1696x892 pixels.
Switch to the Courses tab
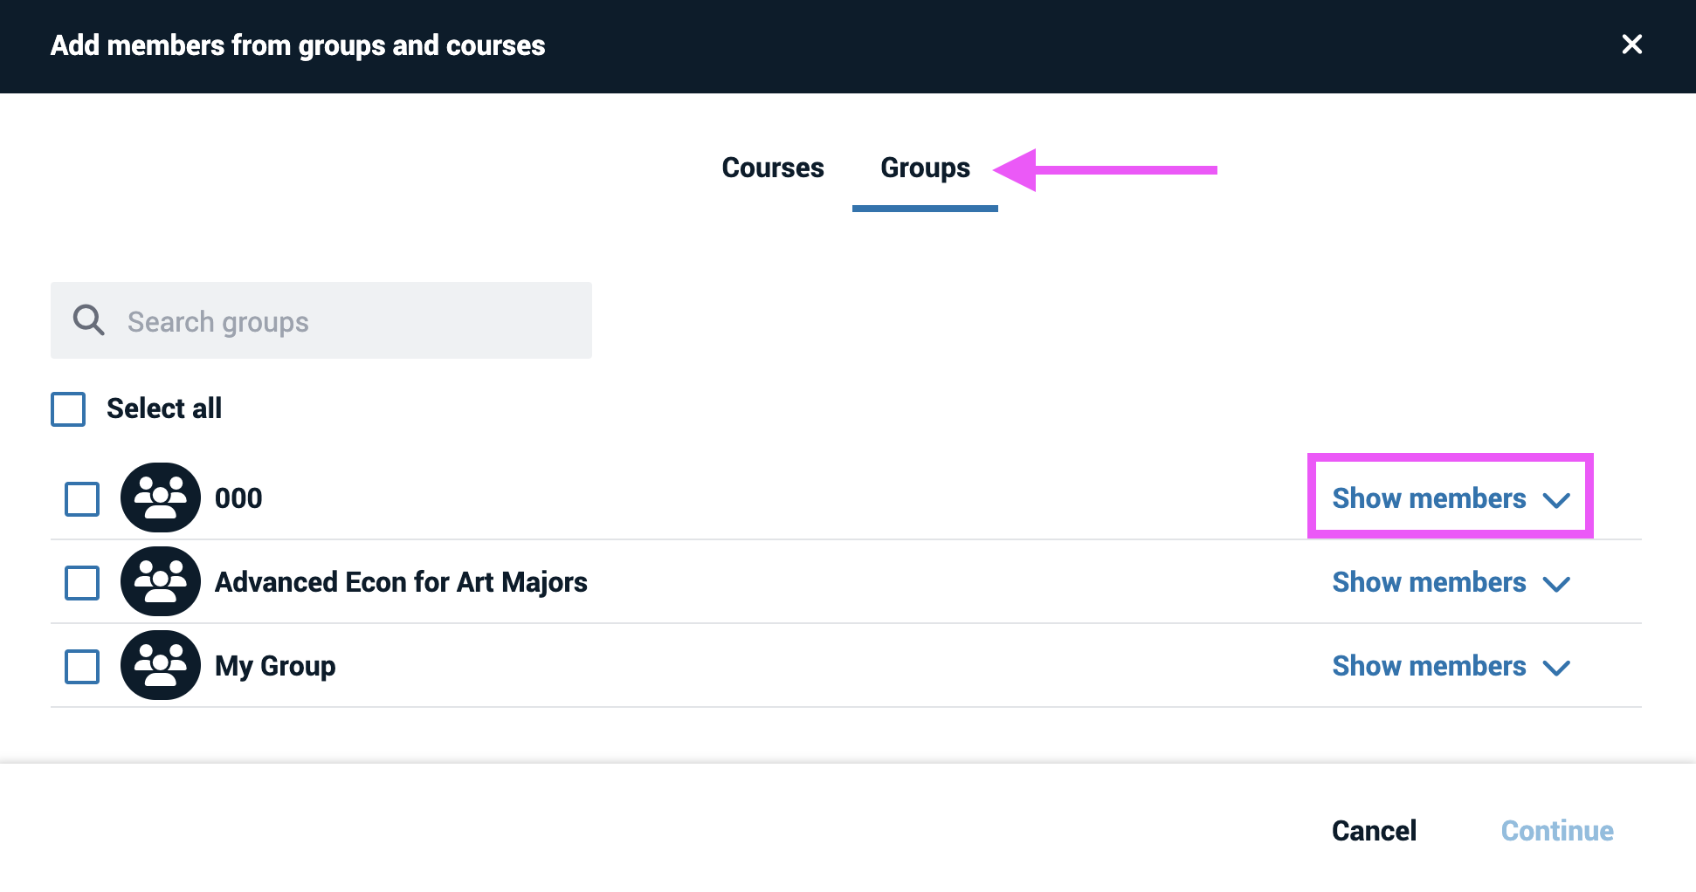click(x=772, y=168)
